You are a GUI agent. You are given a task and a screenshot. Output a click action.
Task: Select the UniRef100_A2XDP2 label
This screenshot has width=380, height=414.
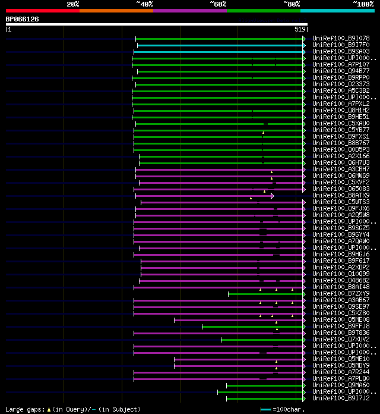click(x=341, y=267)
